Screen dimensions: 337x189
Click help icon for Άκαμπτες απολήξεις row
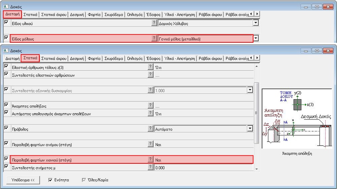pos(151,106)
